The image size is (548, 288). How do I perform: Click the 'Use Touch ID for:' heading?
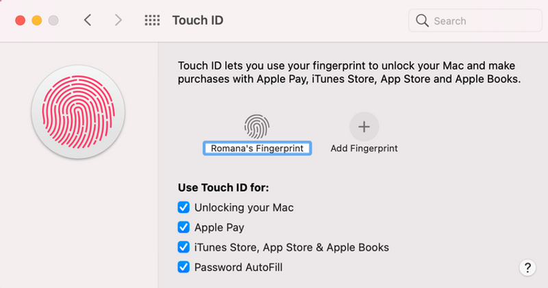click(223, 187)
